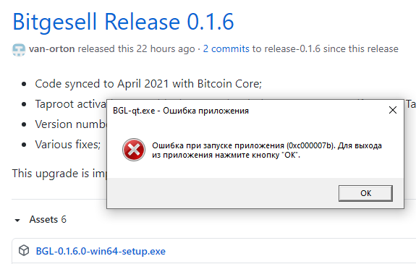Click the Assets 6 section label

[x=48, y=219]
